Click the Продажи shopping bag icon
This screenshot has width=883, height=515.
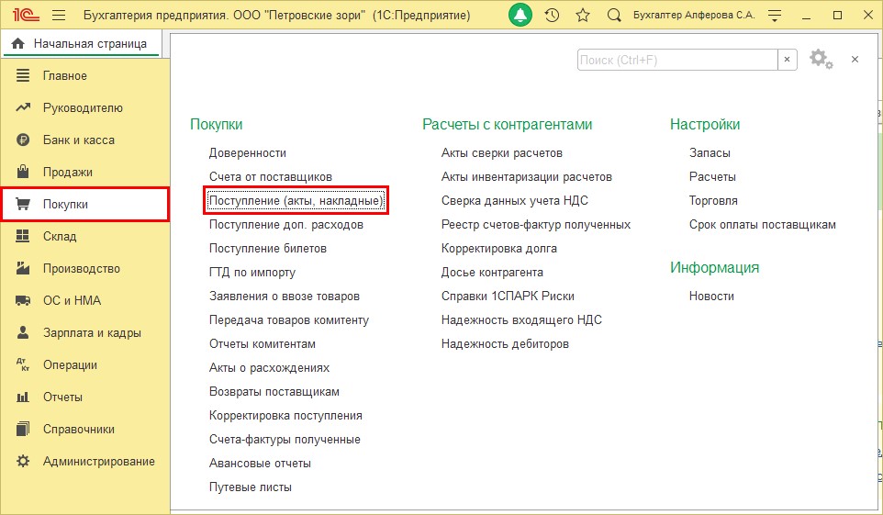pos(23,172)
